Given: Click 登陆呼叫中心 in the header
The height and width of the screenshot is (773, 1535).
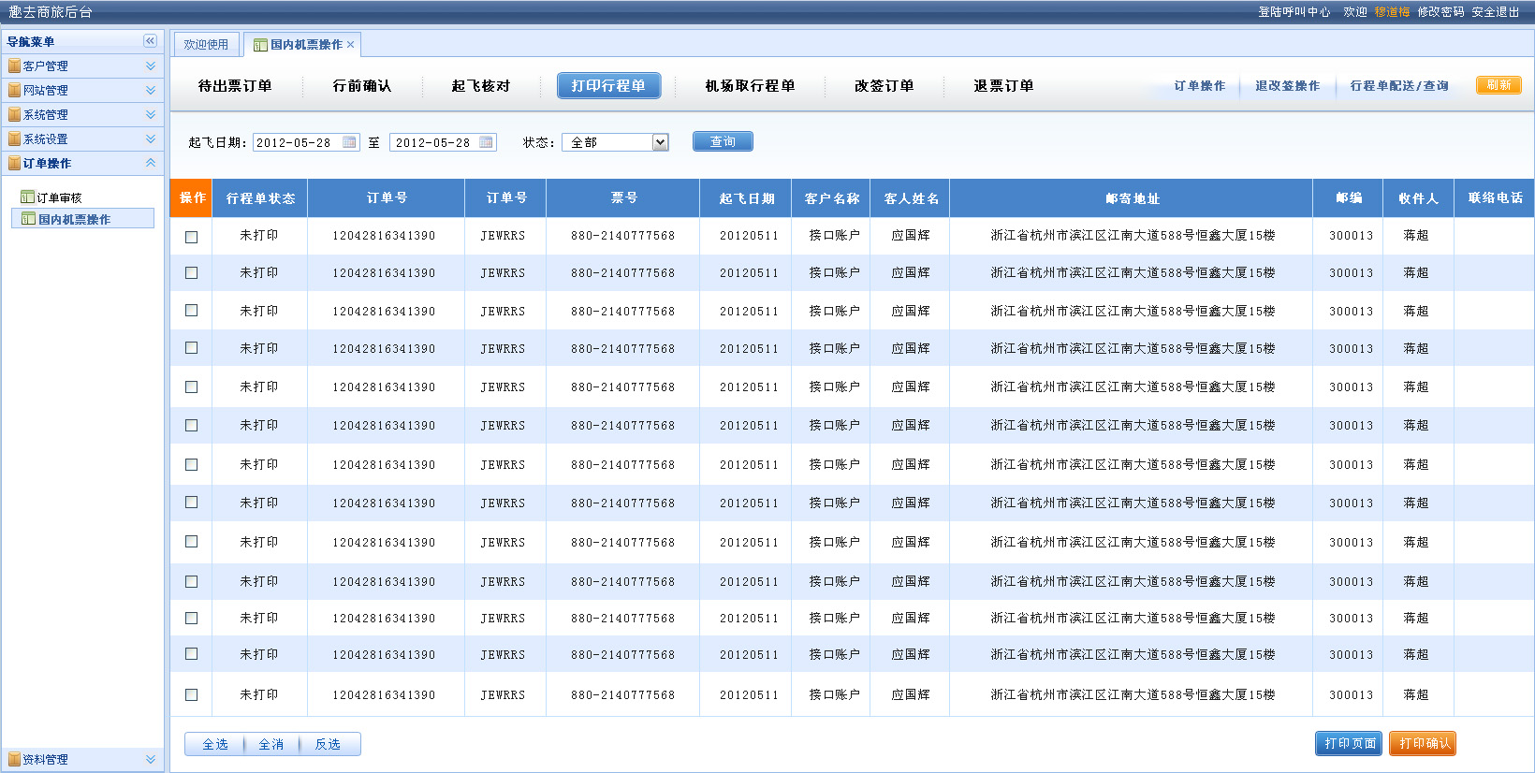Looking at the screenshot, I should (1294, 12).
